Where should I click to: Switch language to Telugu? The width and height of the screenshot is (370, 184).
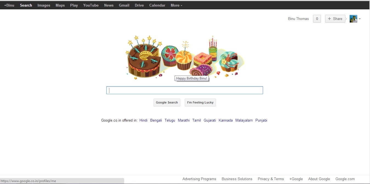[x=170, y=120]
